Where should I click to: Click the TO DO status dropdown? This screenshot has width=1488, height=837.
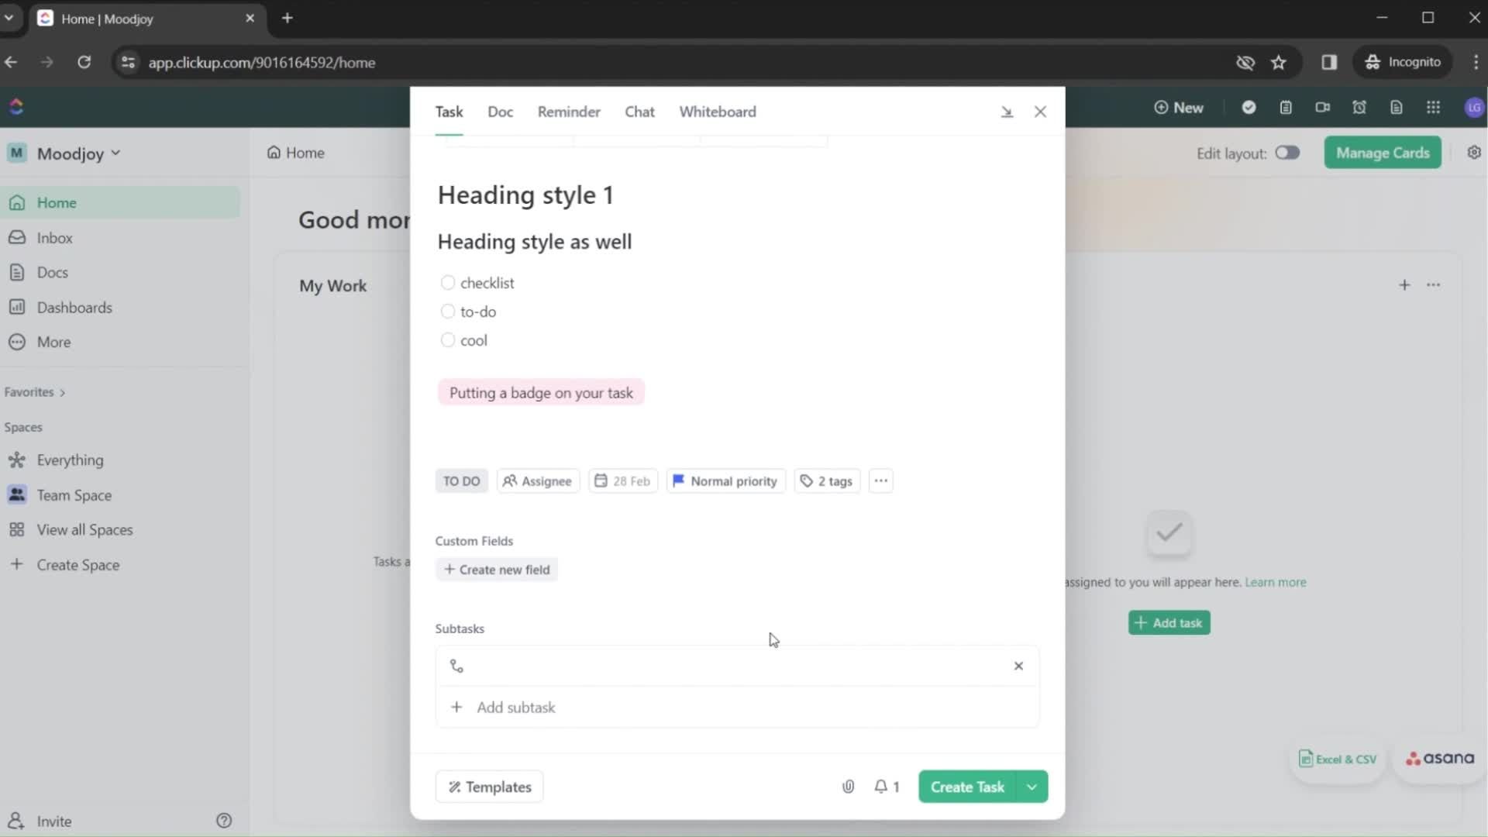463,480
